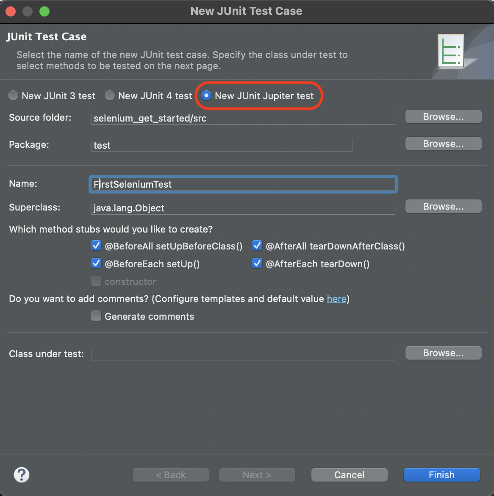Viewport: 494px width, 496px height.
Task: Browse for the Package
Action: (x=443, y=144)
